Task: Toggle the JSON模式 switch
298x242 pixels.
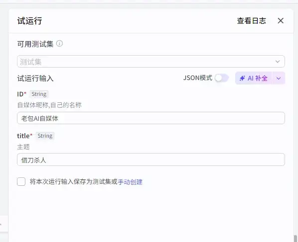Action: pos(222,78)
